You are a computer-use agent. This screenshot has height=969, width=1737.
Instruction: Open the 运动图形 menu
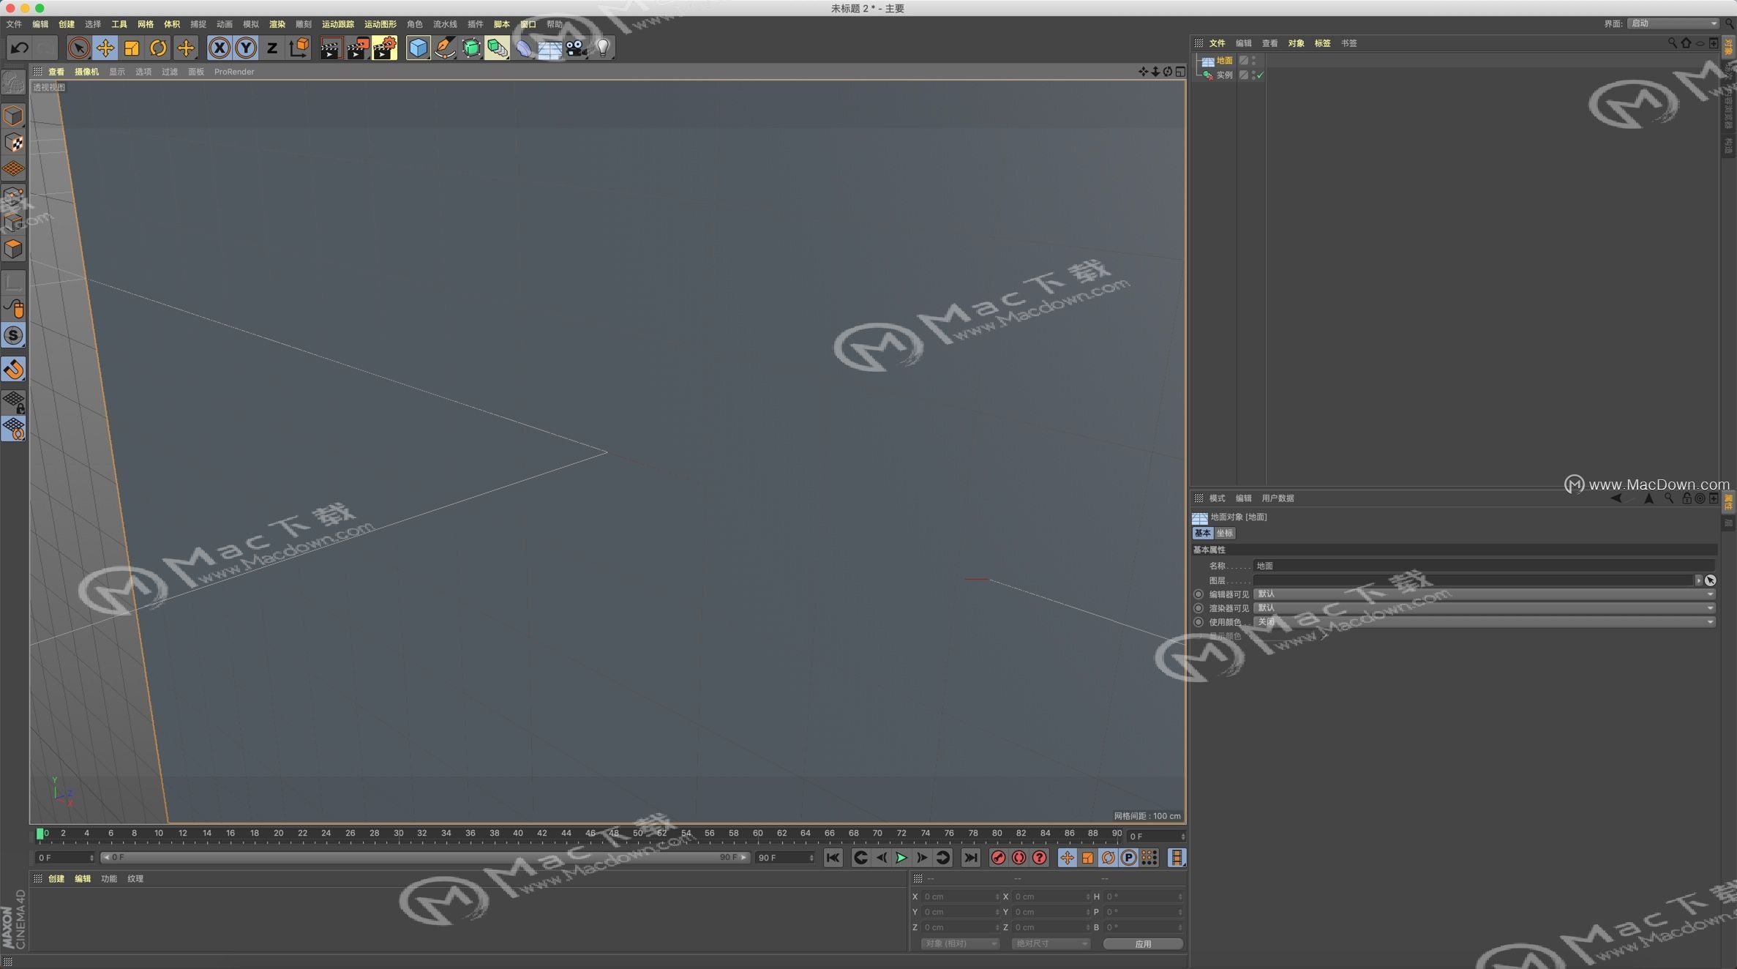380,24
